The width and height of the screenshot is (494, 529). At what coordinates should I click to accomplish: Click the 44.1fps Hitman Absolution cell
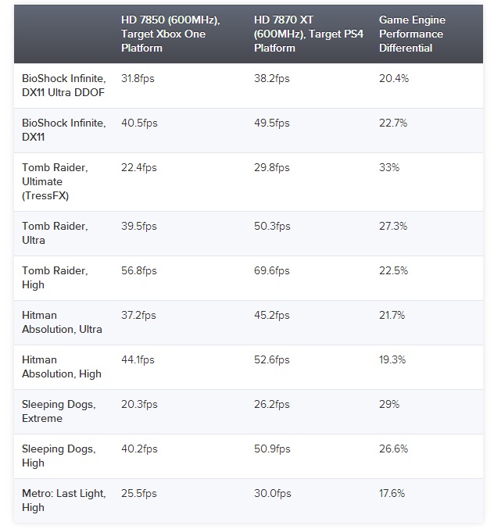pyautogui.click(x=138, y=360)
